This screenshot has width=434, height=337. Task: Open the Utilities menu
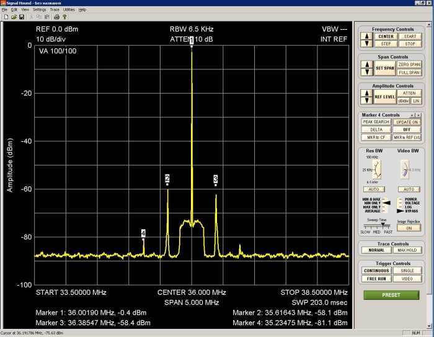click(69, 10)
